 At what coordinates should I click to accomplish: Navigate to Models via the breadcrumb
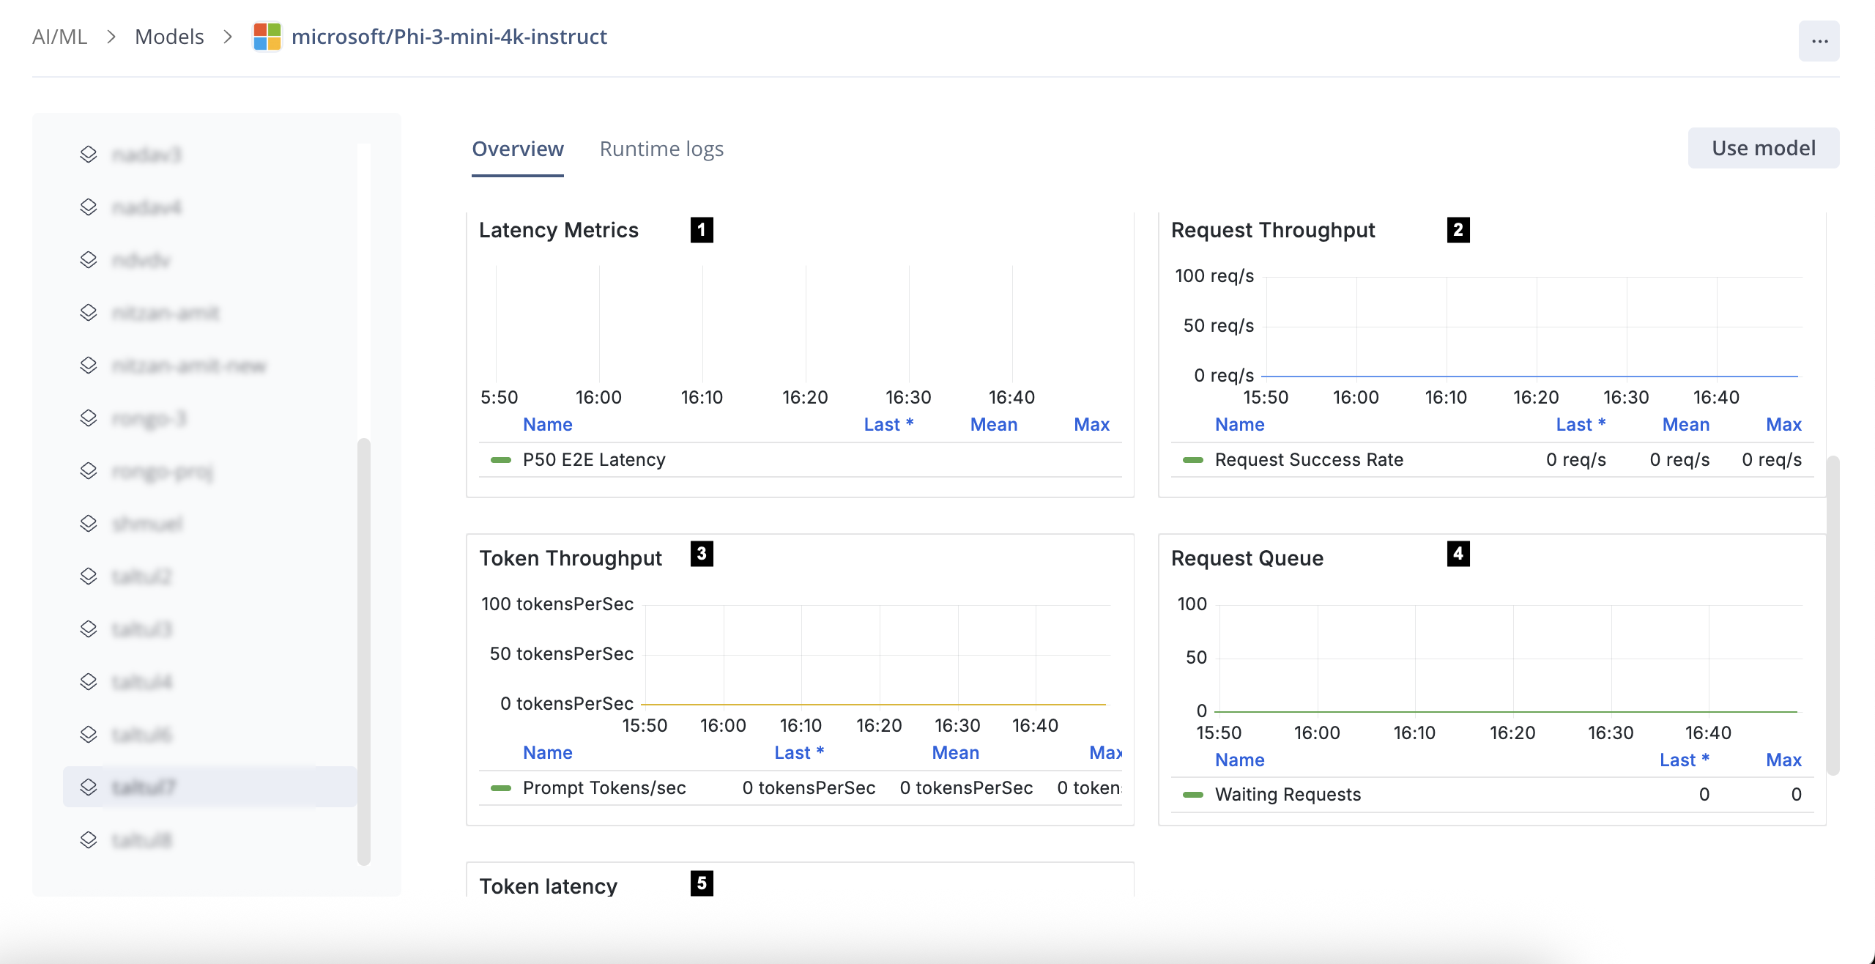(x=169, y=36)
